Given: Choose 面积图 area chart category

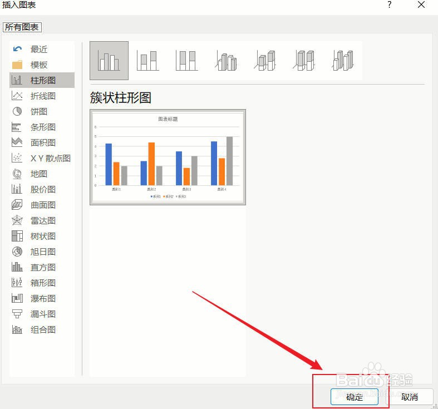Looking at the screenshot, I should coord(42,143).
